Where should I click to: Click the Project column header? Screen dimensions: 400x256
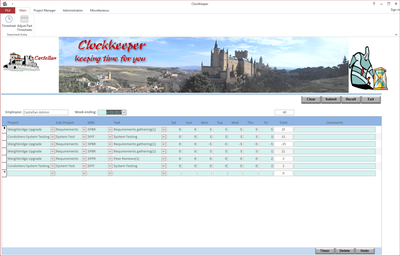[x=13, y=122]
